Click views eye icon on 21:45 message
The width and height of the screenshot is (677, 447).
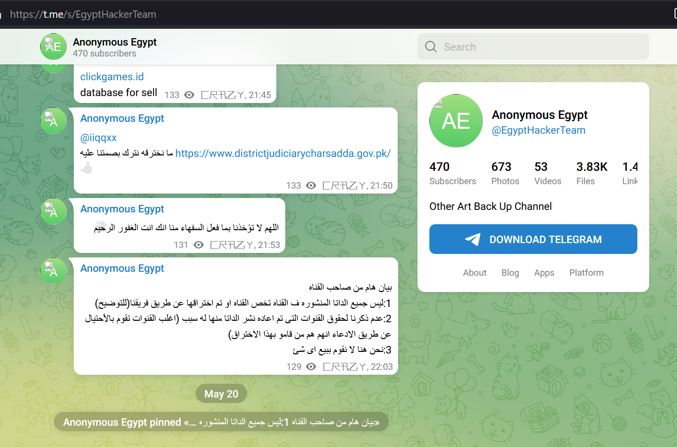189,95
